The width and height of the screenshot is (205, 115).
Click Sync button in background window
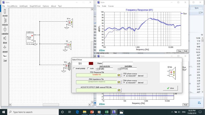197,8
